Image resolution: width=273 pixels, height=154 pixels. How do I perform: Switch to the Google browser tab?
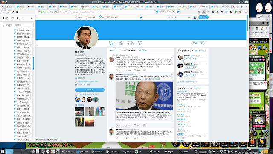183,6
